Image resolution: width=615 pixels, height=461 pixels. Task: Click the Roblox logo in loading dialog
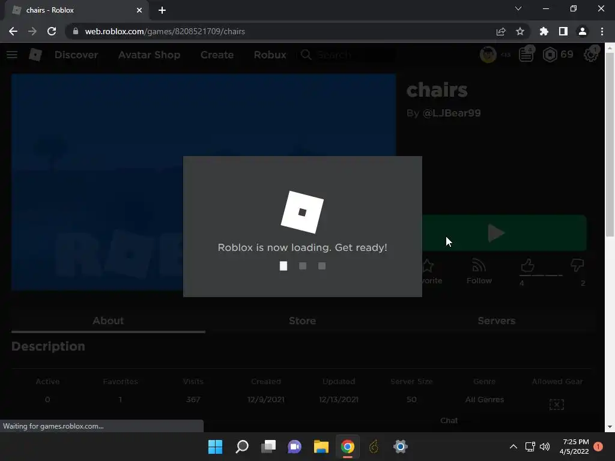click(303, 212)
